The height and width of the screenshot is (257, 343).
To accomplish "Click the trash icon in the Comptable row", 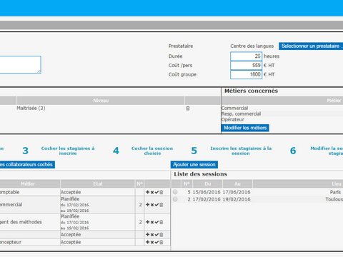I will (161, 192).
